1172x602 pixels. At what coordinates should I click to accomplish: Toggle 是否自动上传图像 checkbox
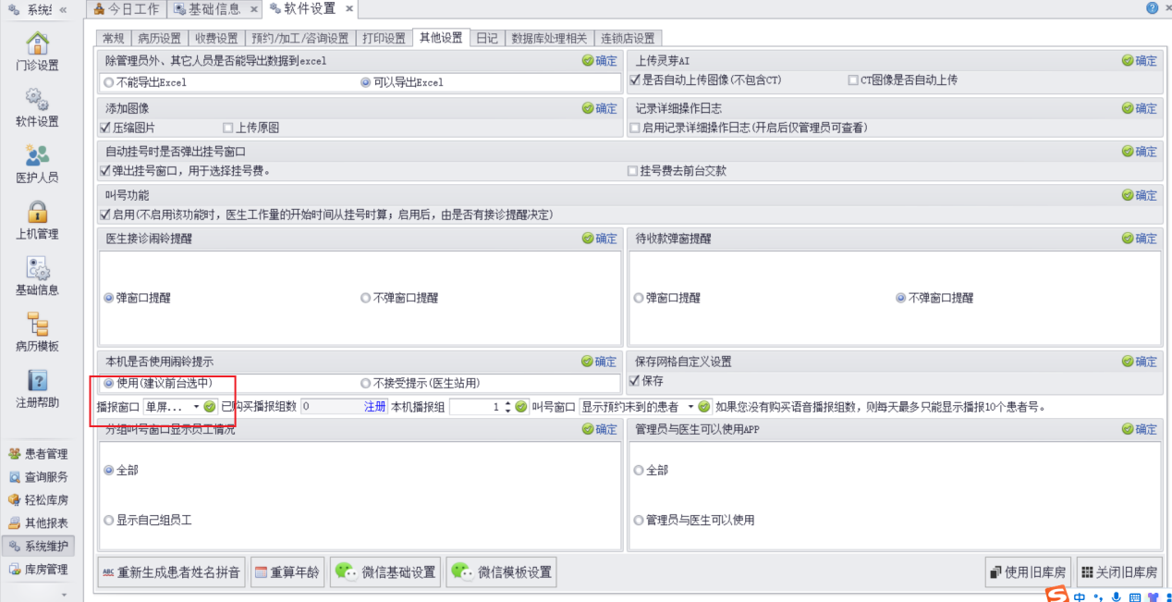coord(635,80)
